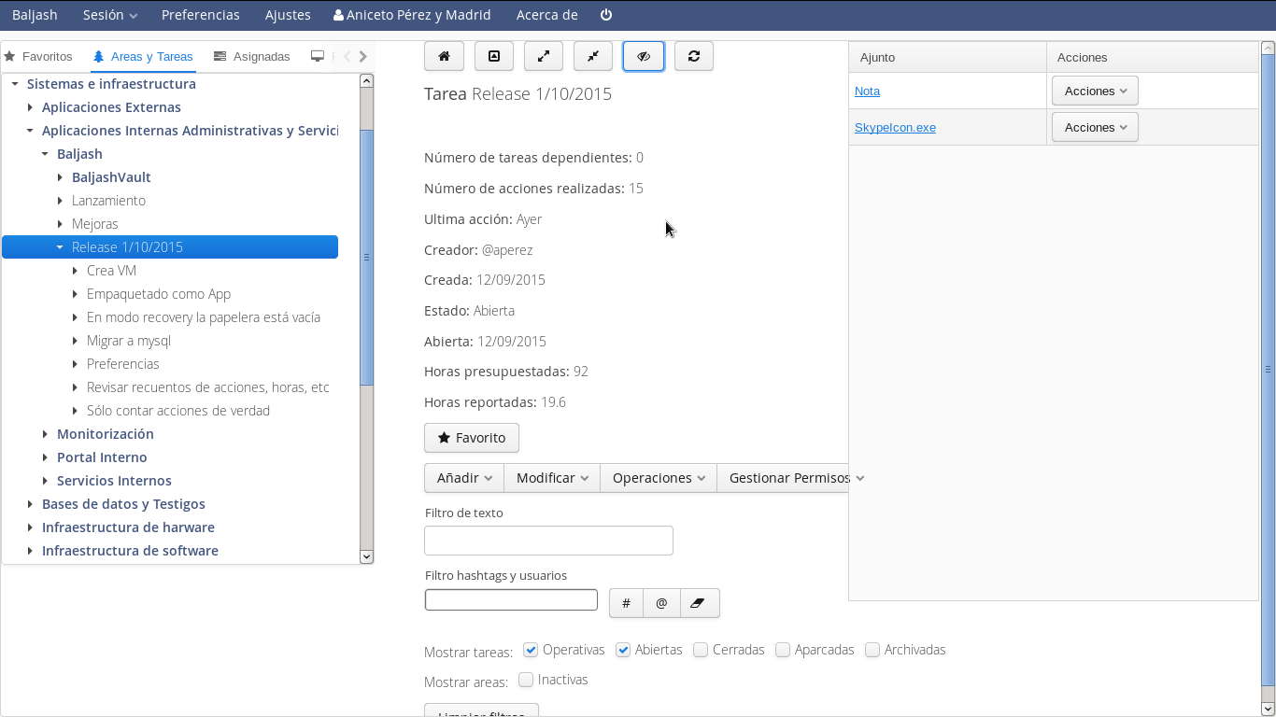Click the eraser icon to clear filter

tap(697, 603)
